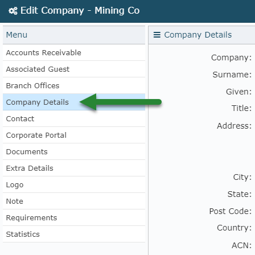Open Requirements section

(x=74, y=217)
